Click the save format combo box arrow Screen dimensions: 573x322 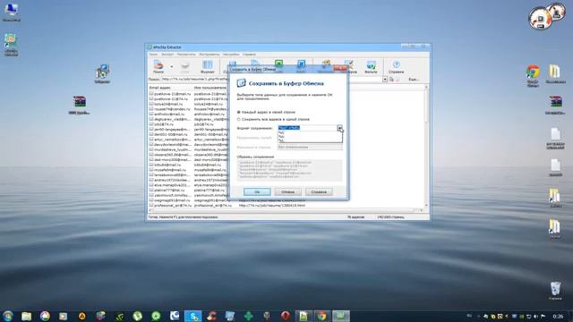[340, 128]
